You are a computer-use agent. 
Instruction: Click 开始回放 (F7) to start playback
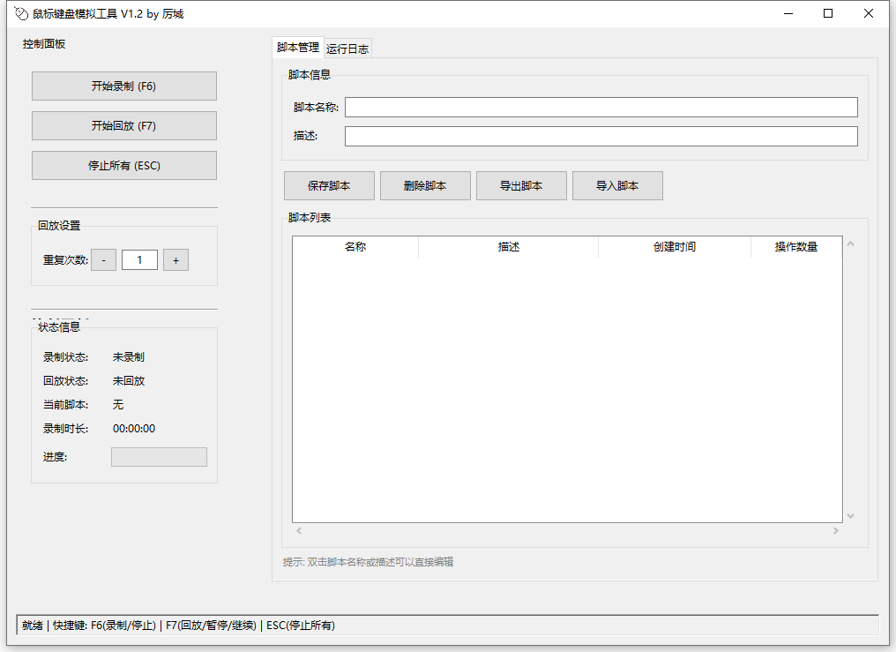123,125
